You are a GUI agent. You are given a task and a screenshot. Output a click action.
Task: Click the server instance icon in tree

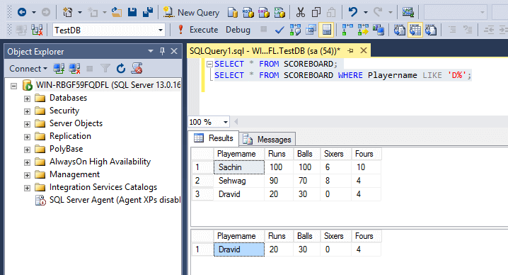coord(28,85)
